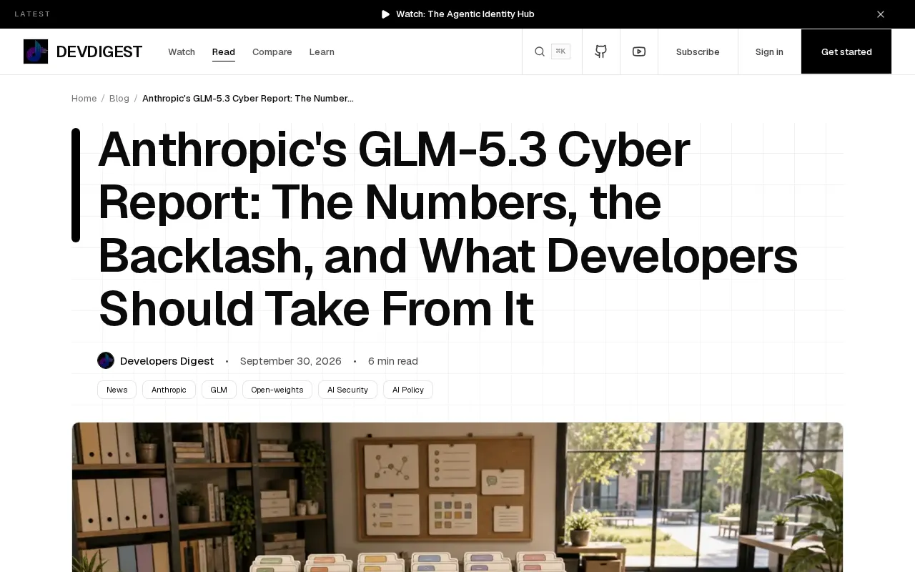
Task: Click the article headline
Action: tap(448, 229)
